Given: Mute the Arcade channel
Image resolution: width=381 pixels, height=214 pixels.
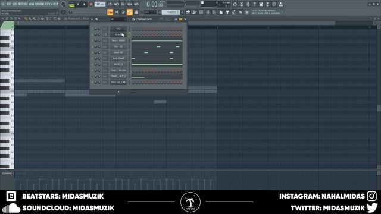Looking at the screenshot, I should click(x=92, y=34).
